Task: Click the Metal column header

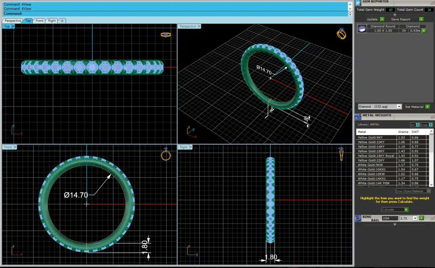Action: 377,132
